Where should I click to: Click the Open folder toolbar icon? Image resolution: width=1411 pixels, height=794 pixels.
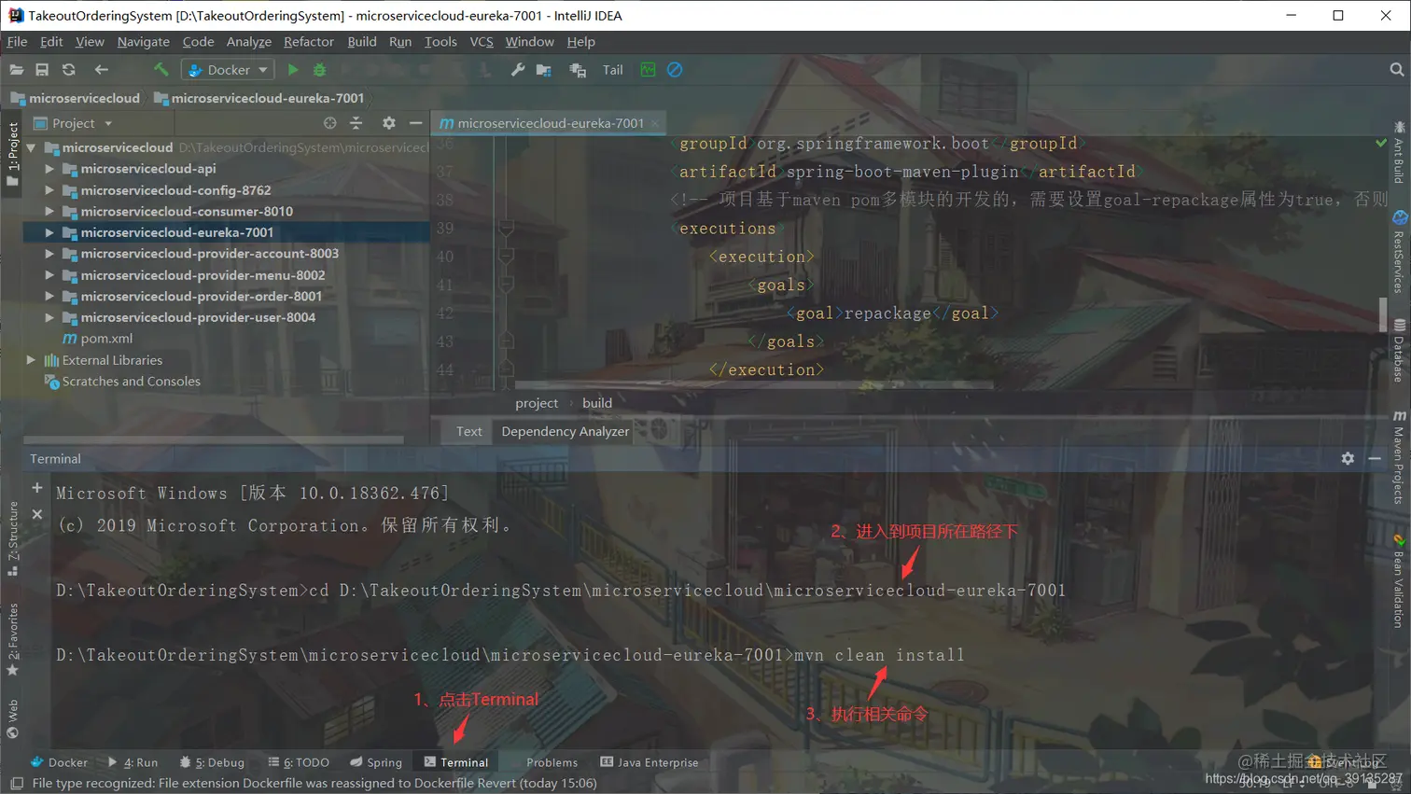tap(16, 70)
